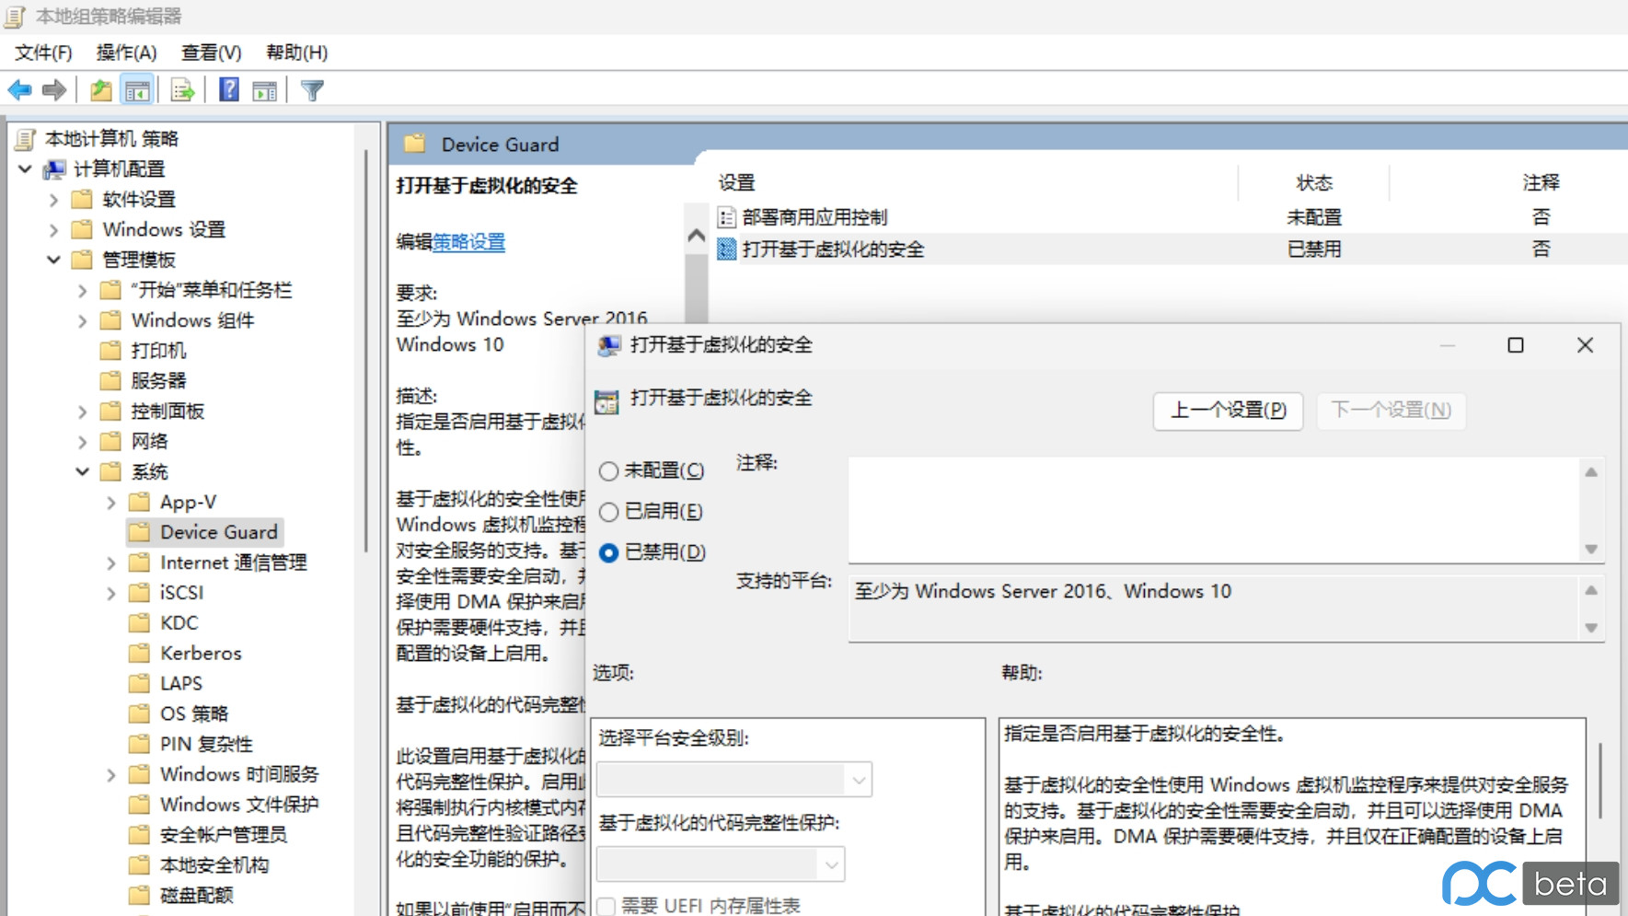Click the help text pane scrollbar thumb
The width and height of the screenshot is (1628, 916).
1601,780
